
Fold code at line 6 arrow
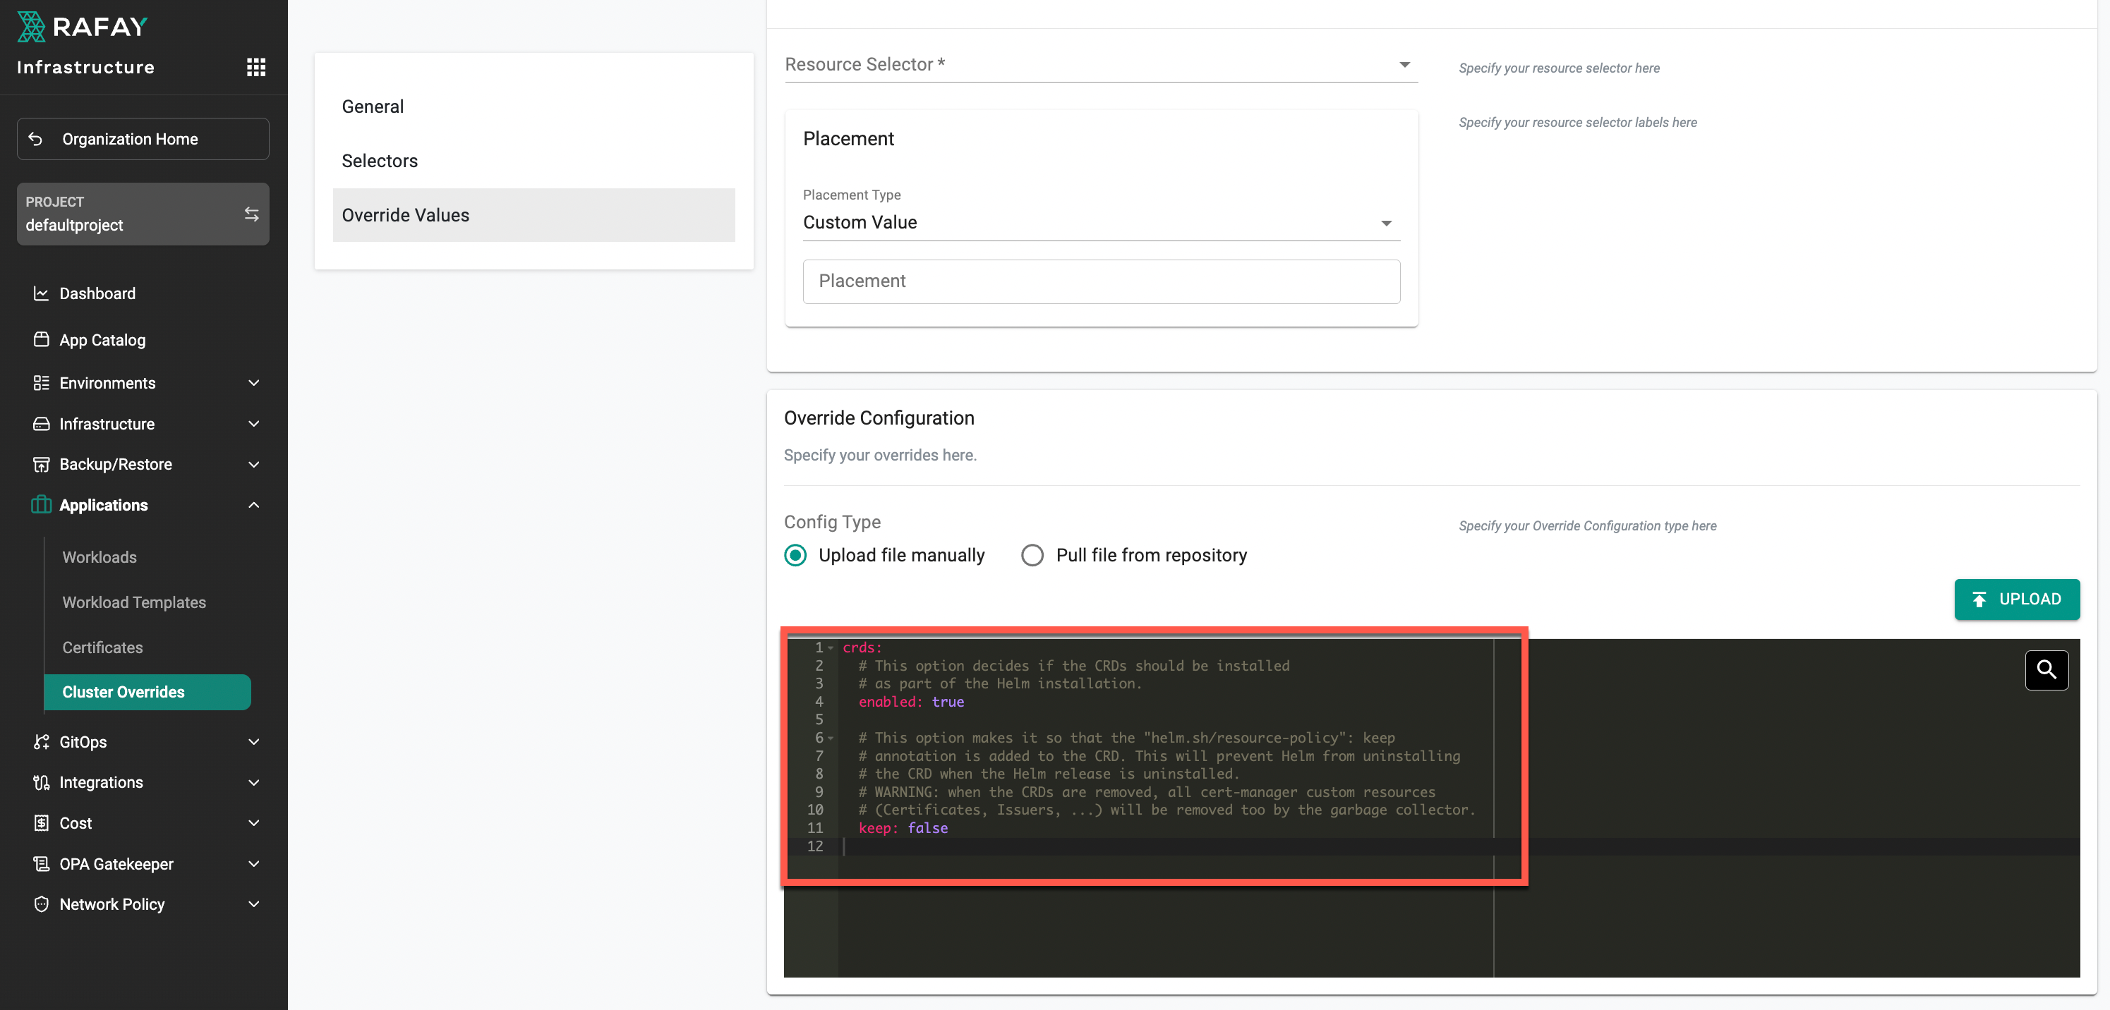tap(831, 738)
